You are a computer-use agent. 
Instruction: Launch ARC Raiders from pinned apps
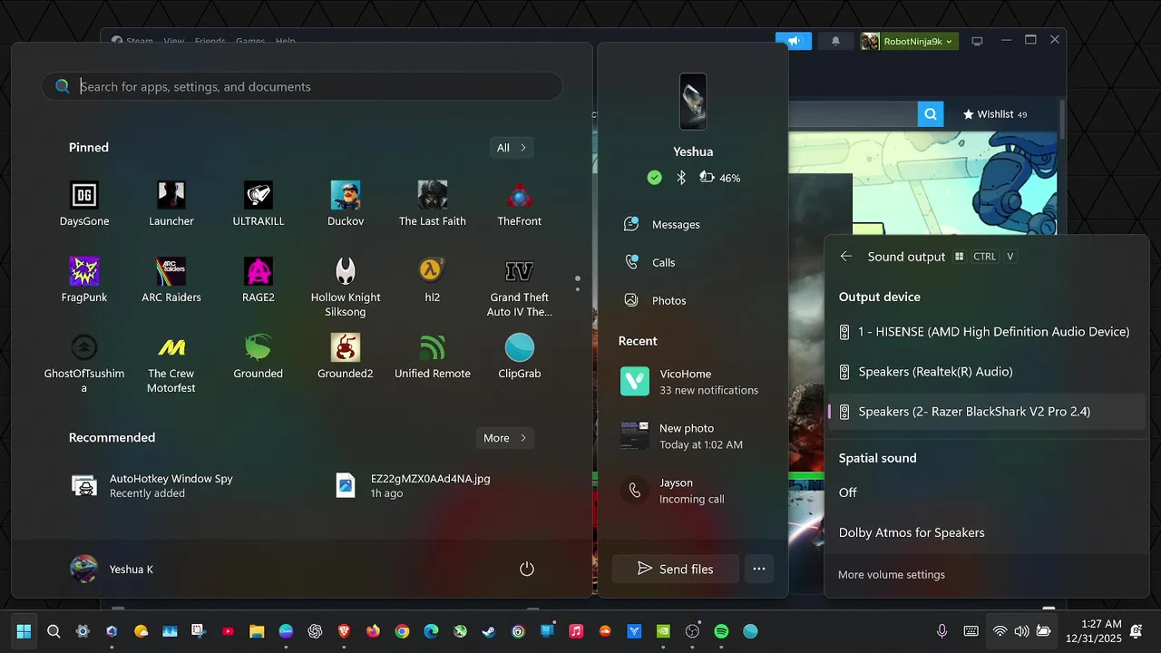coord(171,279)
